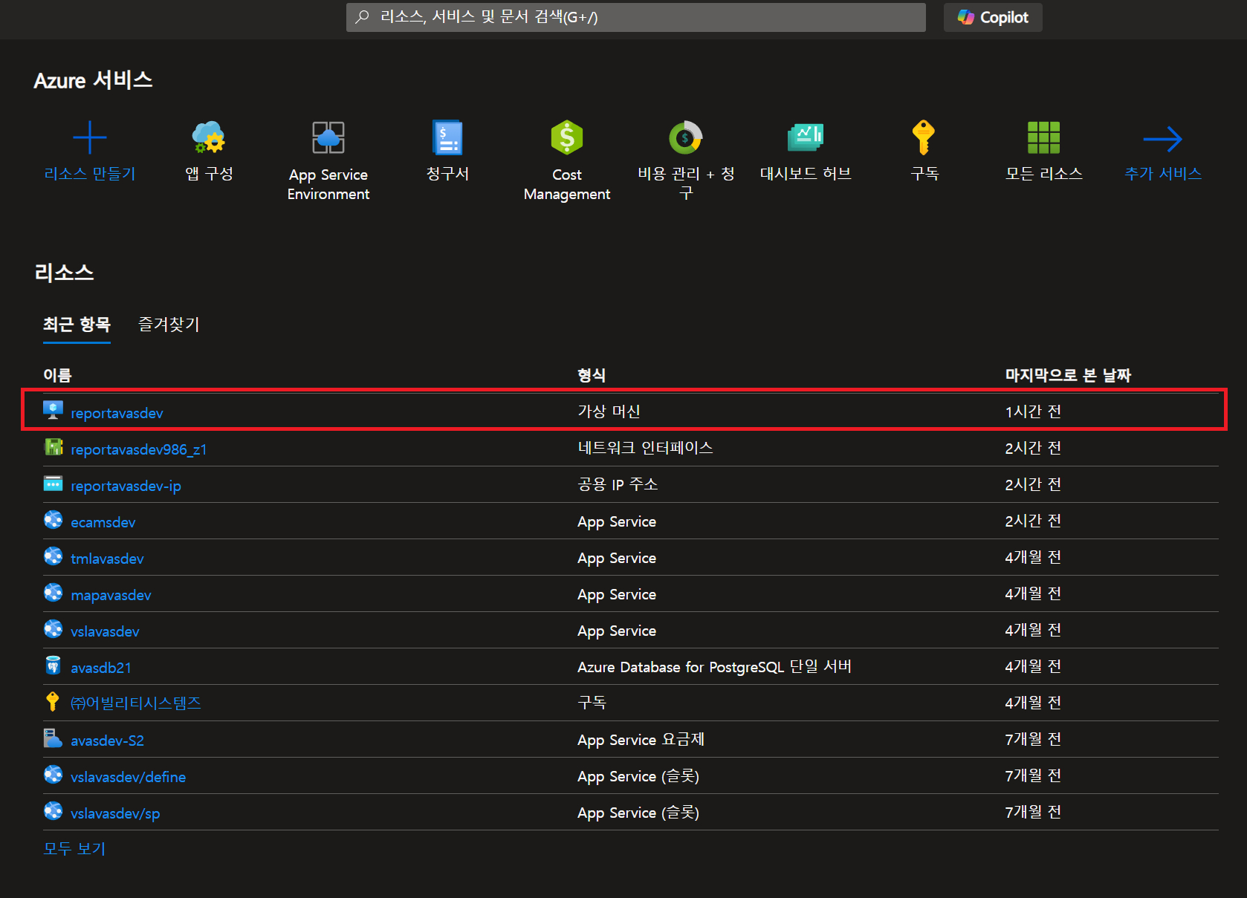This screenshot has width=1247, height=898.
Task: Open Cost Management + Billing (비용 관리 + 청구) icon
Action: click(x=685, y=137)
